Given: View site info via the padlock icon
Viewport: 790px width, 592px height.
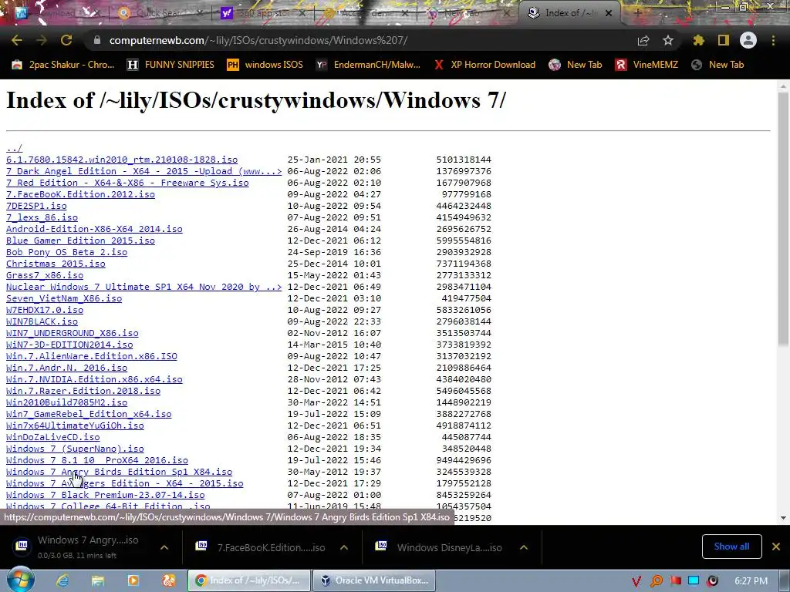Looking at the screenshot, I should [96, 40].
